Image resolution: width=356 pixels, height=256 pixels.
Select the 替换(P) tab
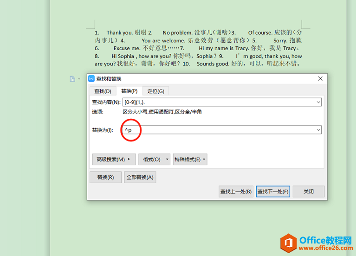[x=129, y=91]
